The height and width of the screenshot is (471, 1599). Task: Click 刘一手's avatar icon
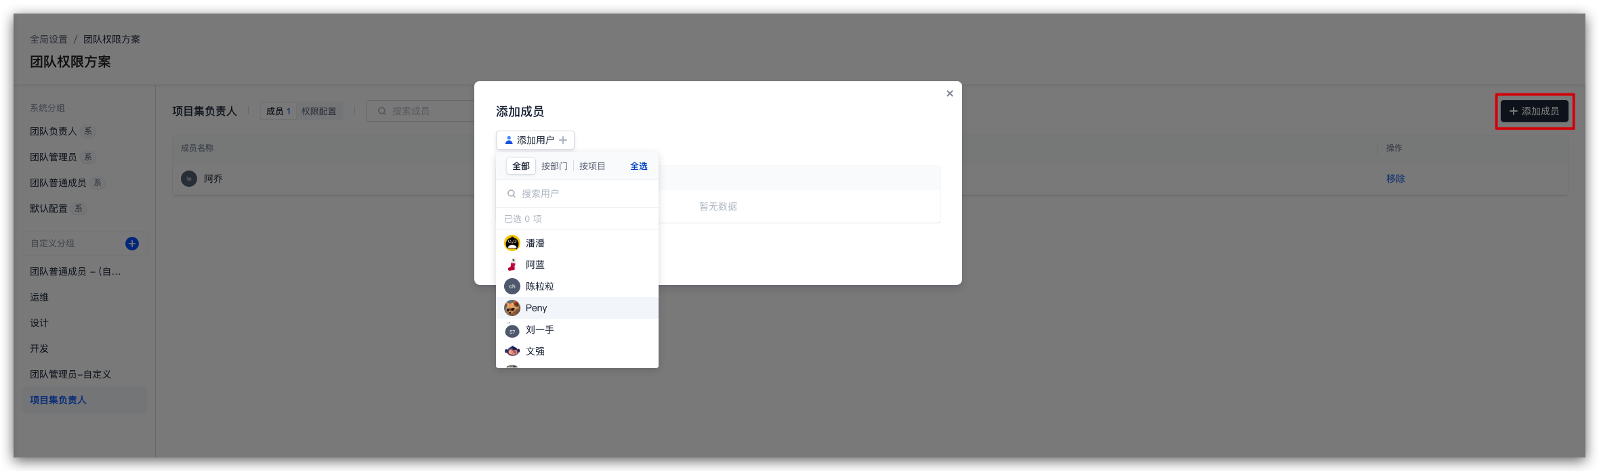pos(512,330)
